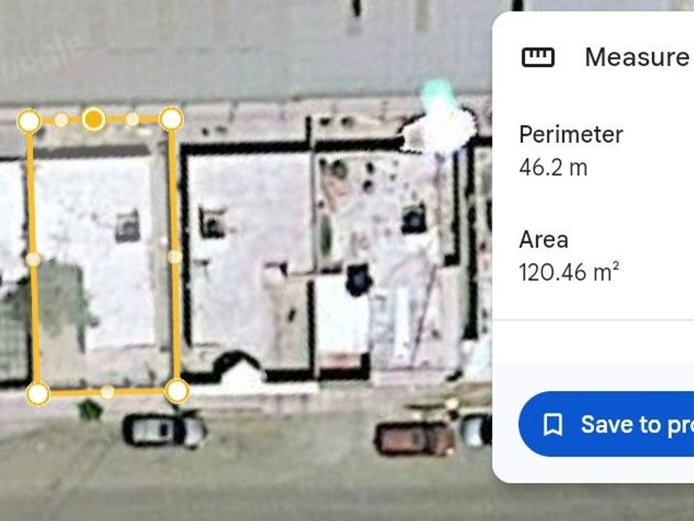Click the 120.46 m² area value
Viewport: 694px width, 521px height.
pos(568,272)
